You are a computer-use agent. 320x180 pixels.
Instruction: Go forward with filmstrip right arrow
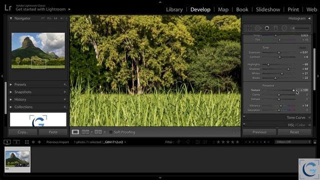click(x=39, y=142)
